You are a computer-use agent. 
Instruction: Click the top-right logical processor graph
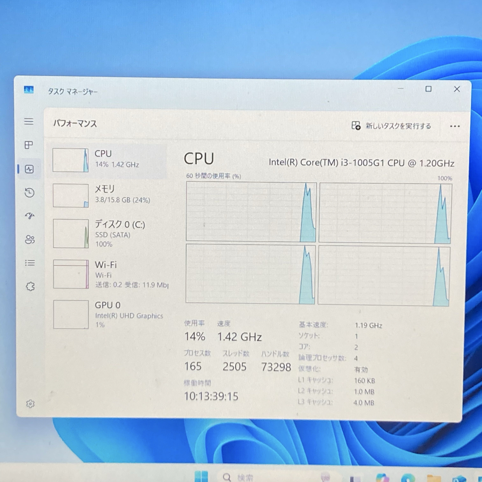(386, 213)
